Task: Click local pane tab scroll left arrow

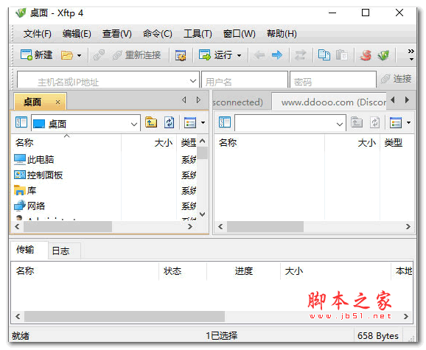Action: click(x=184, y=100)
